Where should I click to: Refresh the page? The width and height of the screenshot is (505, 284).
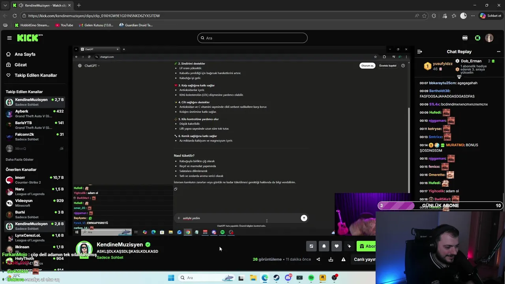click(15, 16)
